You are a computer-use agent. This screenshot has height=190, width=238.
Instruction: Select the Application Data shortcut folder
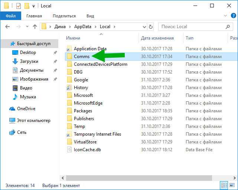tap(90, 49)
